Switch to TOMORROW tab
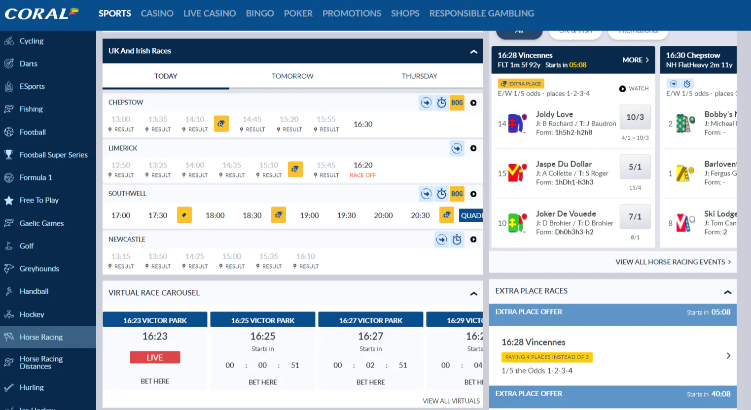 point(292,76)
